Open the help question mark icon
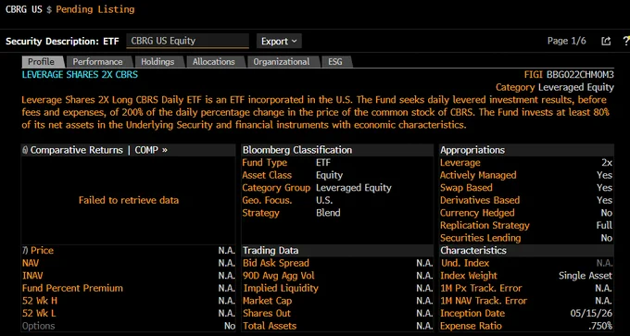Image resolution: width=630 pixels, height=336 pixels. pyautogui.click(x=626, y=41)
